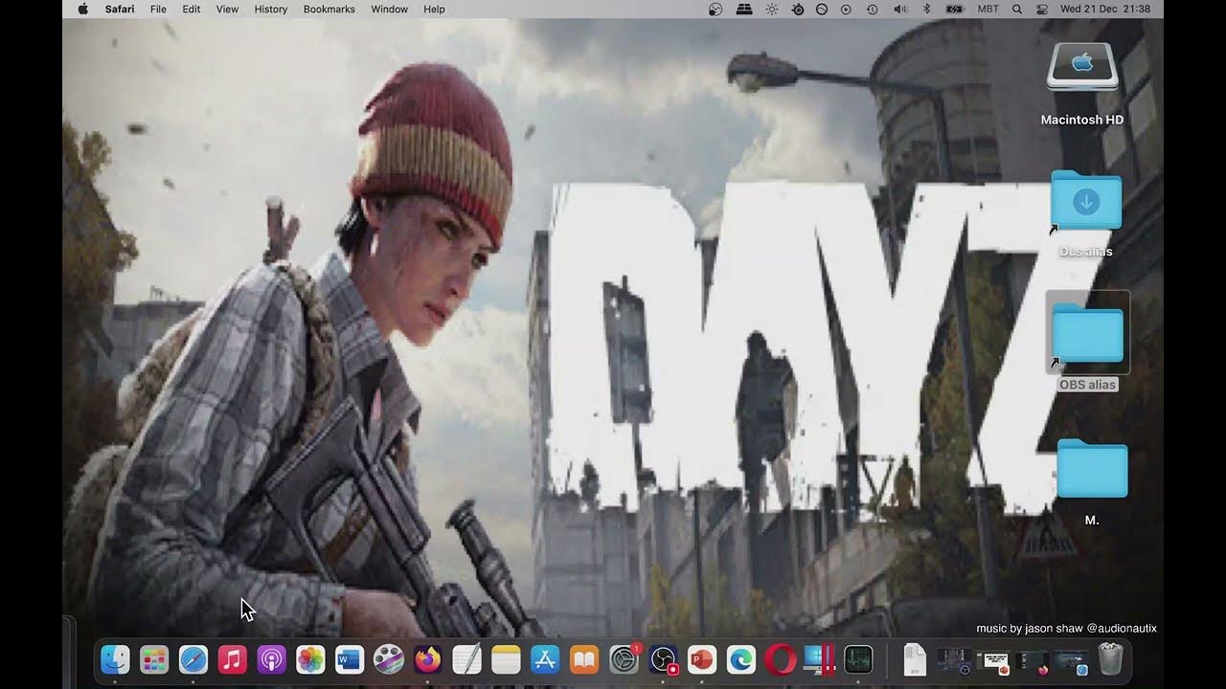This screenshot has width=1226, height=689.
Task: Open the App Store from Dock
Action: 545,659
